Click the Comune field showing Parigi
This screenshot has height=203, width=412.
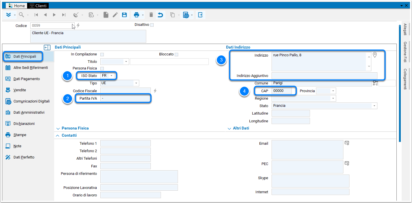click(x=321, y=83)
